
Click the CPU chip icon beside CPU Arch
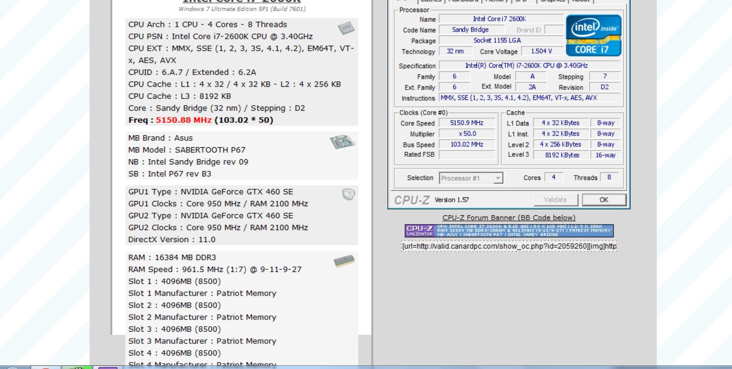click(346, 28)
